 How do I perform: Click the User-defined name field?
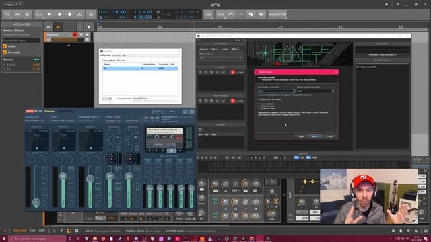(x=22, y=40)
